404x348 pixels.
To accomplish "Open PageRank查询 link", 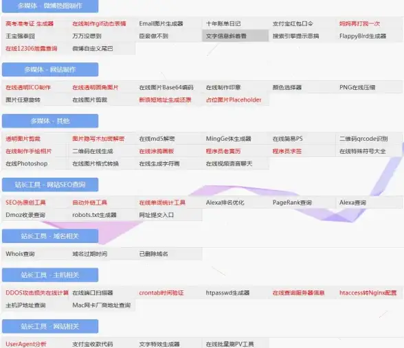I will click(292, 203).
